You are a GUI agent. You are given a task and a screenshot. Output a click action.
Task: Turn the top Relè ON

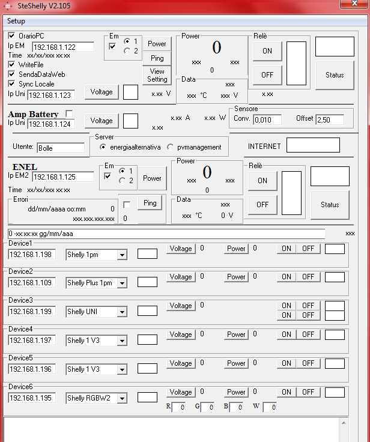coord(267,50)
